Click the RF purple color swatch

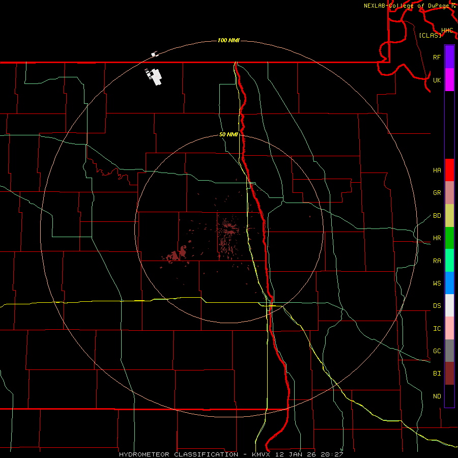[449, 57]
